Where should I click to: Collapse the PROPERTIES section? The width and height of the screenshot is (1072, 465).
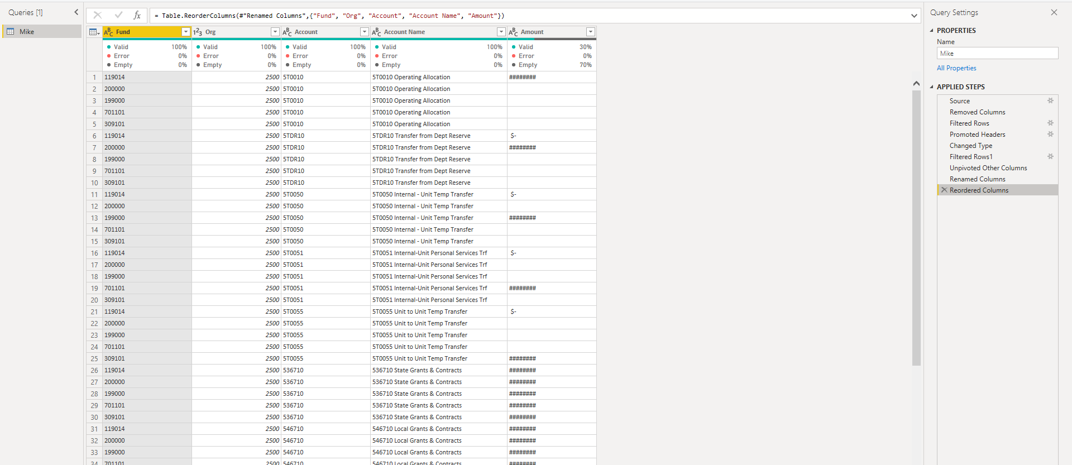[x=931, y=31]
